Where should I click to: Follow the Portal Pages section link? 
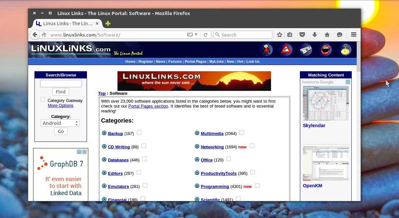click(x=148, y=106)
